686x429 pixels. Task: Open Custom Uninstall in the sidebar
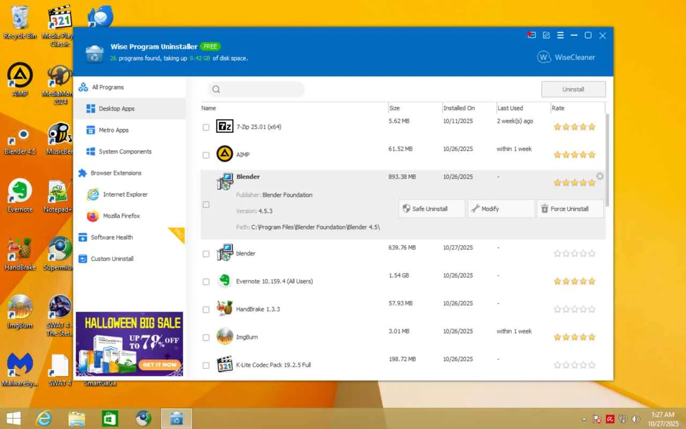[x=130, y=258]
